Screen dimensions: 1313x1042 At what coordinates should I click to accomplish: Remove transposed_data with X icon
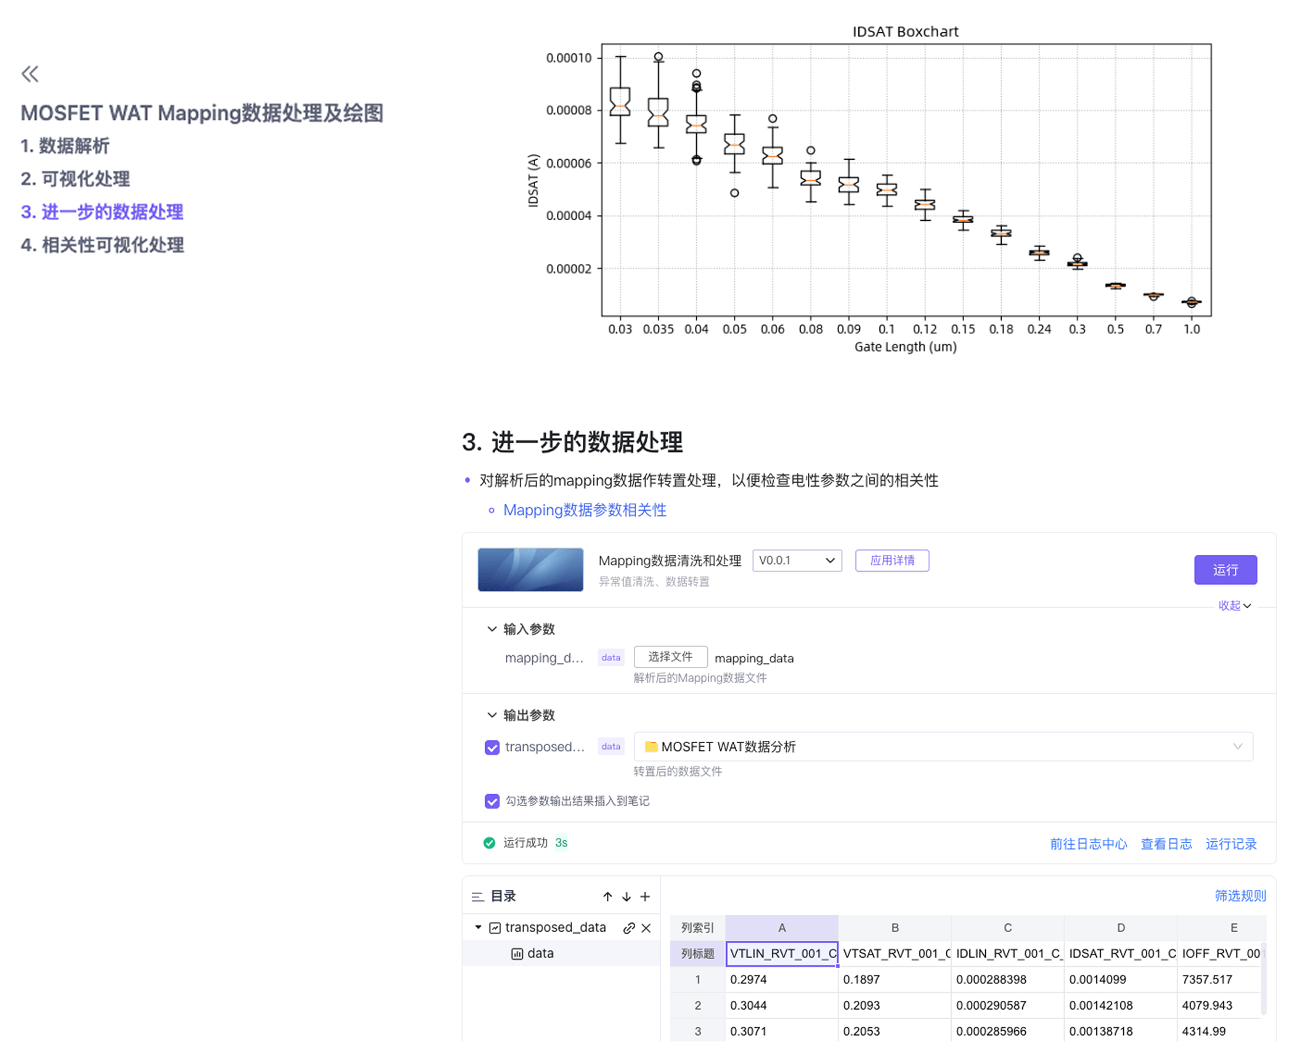click(646, 928)
